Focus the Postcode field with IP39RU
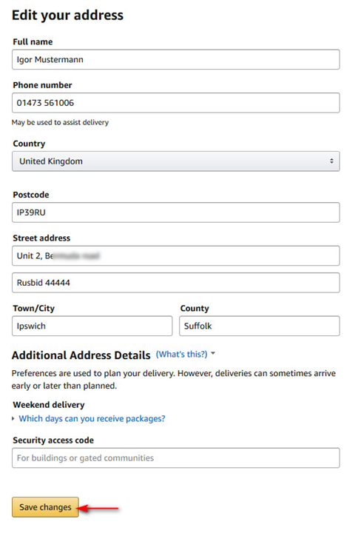 pyautogui.click(x=175, y=212)
